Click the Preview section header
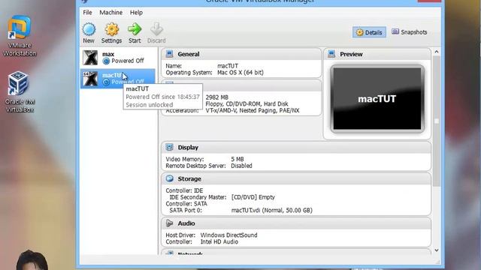Viewport: 481px width, 270px height. pos(377,54)
